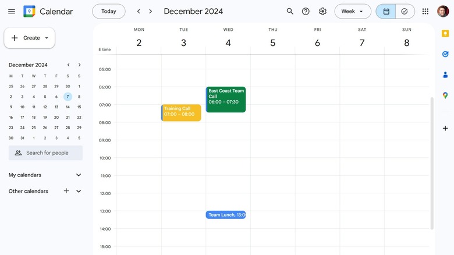Click the Google Calendar logo

(x=29, y=11)
